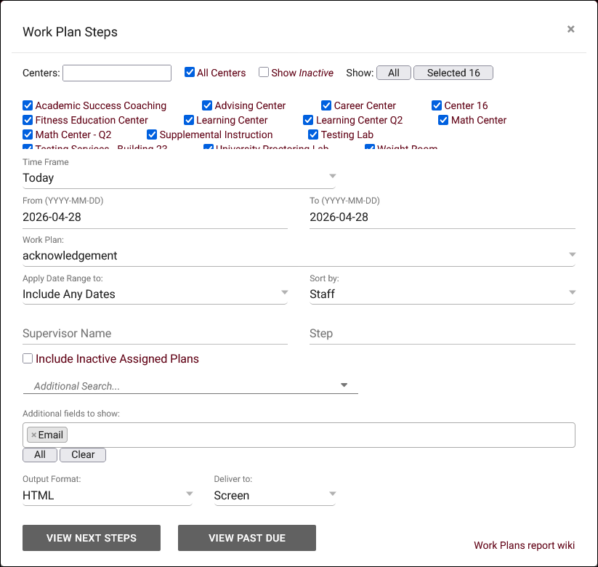Enable Show Inactive checkbox
This screenshot has height=567, width=598.
click(264, 73)
